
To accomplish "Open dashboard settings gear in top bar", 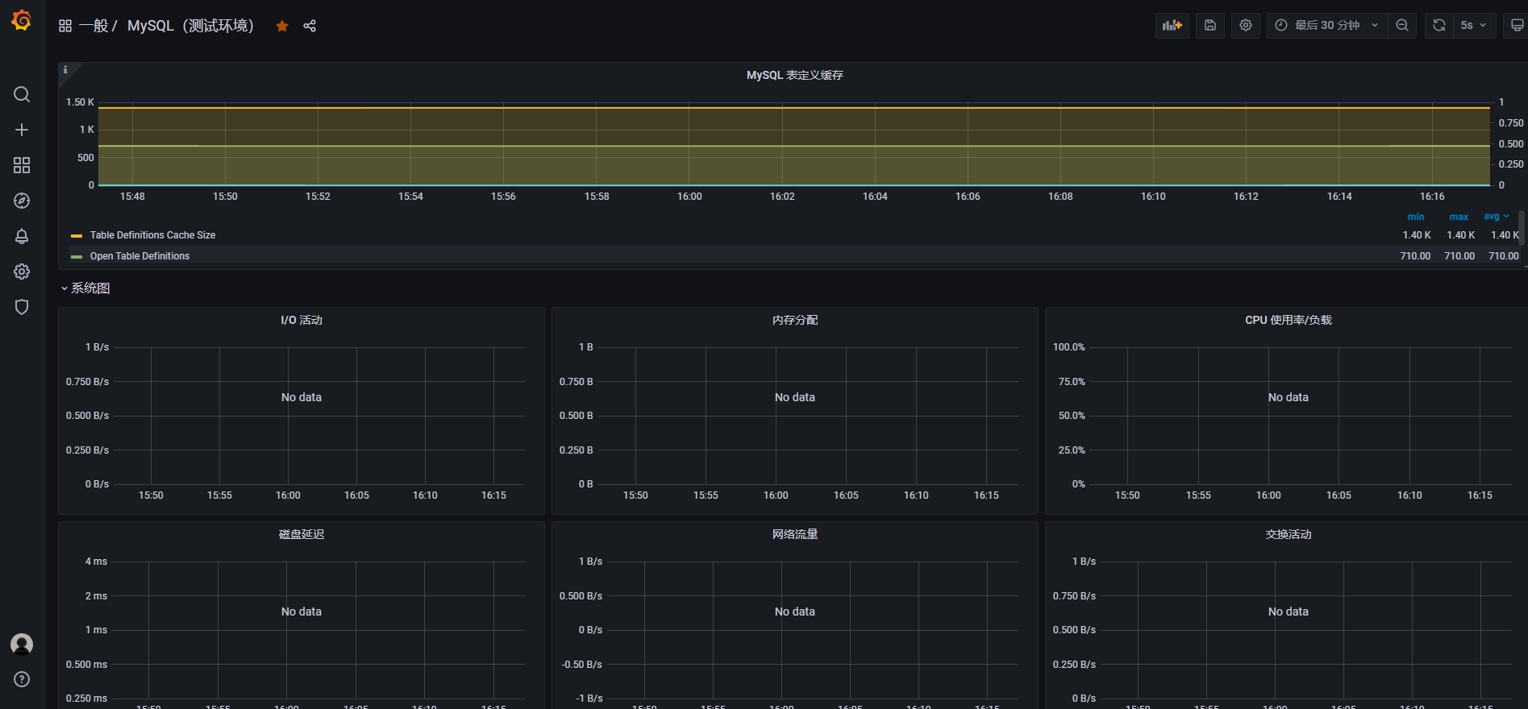I will [x=1246, y=26].
